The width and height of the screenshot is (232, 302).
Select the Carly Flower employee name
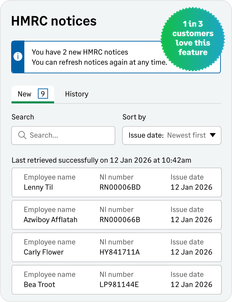(44, 252)
